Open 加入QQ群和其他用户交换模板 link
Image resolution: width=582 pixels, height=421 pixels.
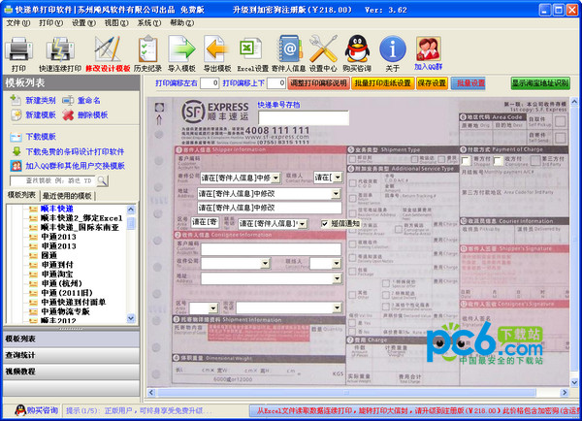click(75, 166)
